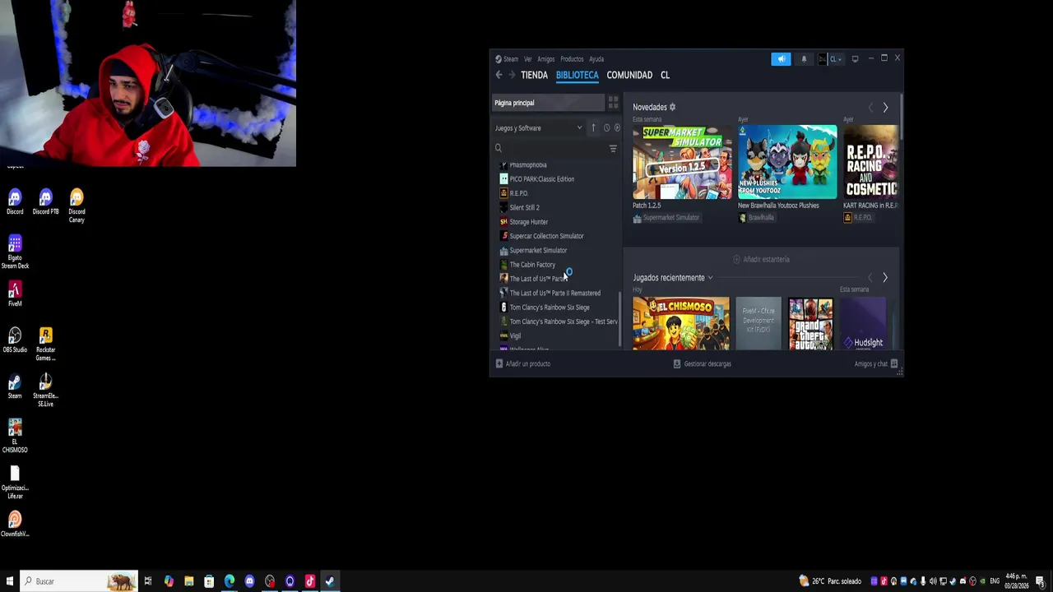Open the Productos menu
Screen dimensions: 1053x592
point(572,59)
